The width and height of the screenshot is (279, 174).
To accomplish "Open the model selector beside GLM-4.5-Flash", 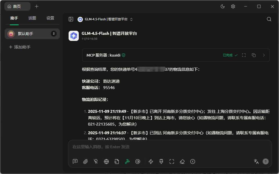I will (131, 19).
